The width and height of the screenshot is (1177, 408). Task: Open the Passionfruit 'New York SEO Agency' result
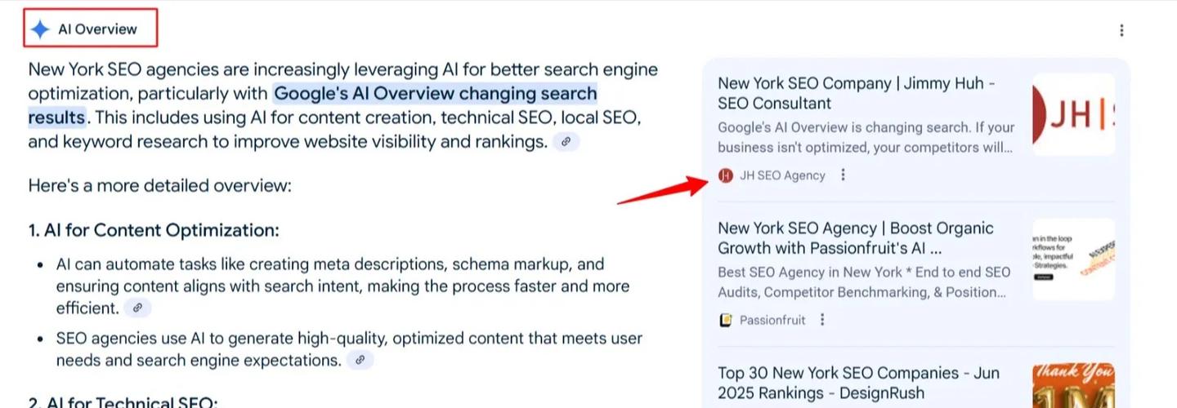click(856, 237)
